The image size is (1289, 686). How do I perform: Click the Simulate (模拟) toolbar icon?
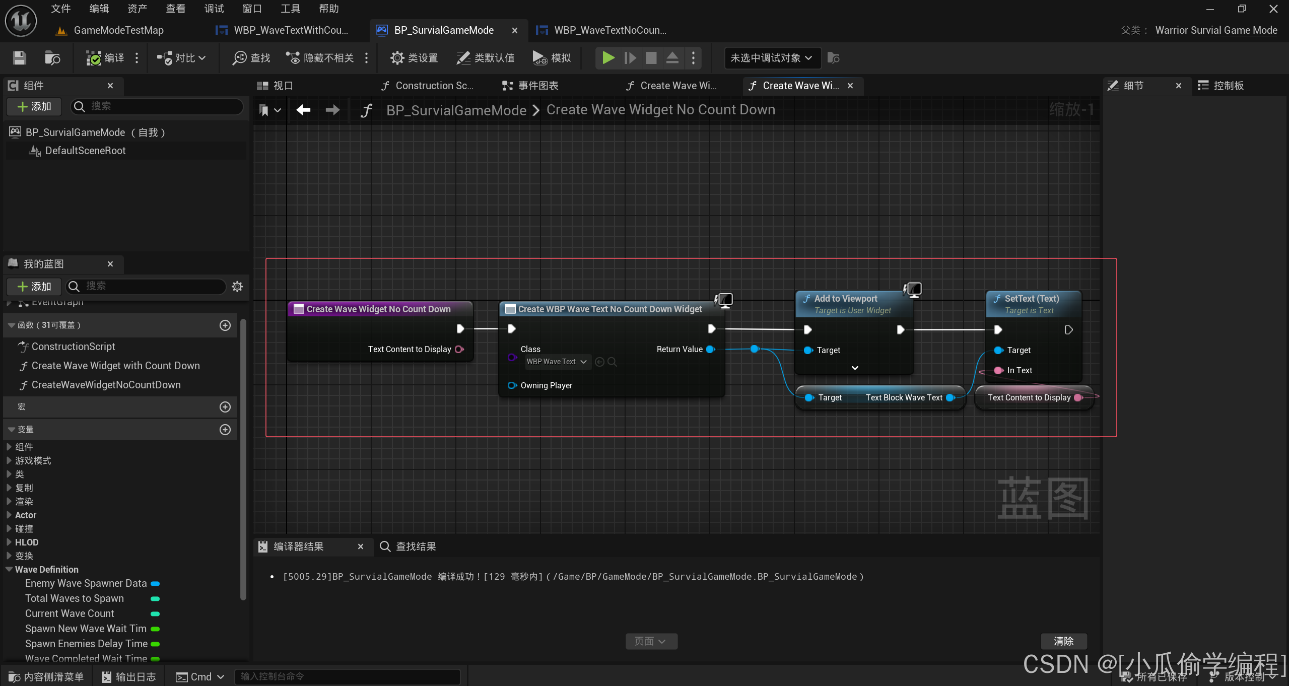click(x=539, y=58)
